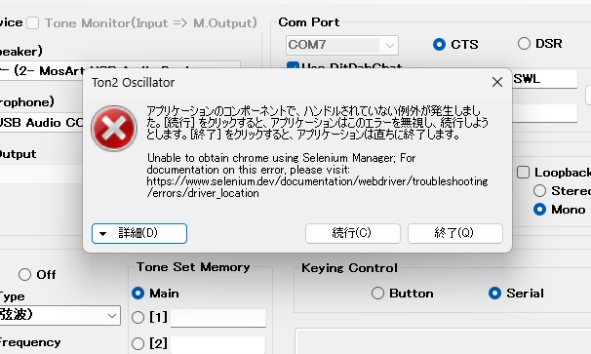591x354 pixels.
Task: Click 続行(C) to continue
Action: [x=352, y=233]
